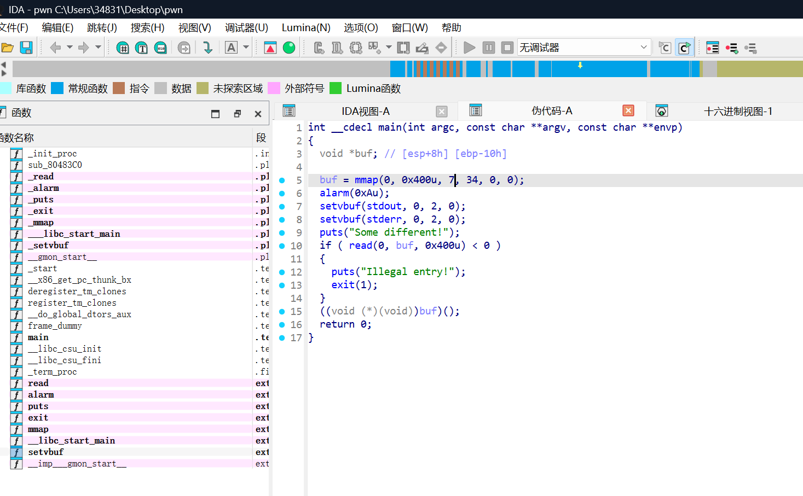Select main in the functions list
Screen dimensions: 803x496
point(38,337)
